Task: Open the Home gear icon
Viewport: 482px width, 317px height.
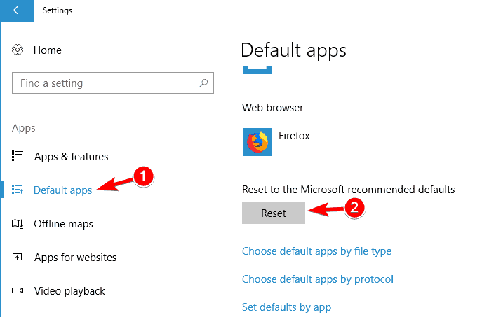Action: coord(18,50)
